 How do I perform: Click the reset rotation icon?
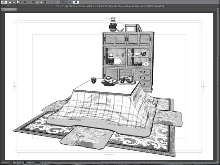pyautogui.click(x=49, y=163)
